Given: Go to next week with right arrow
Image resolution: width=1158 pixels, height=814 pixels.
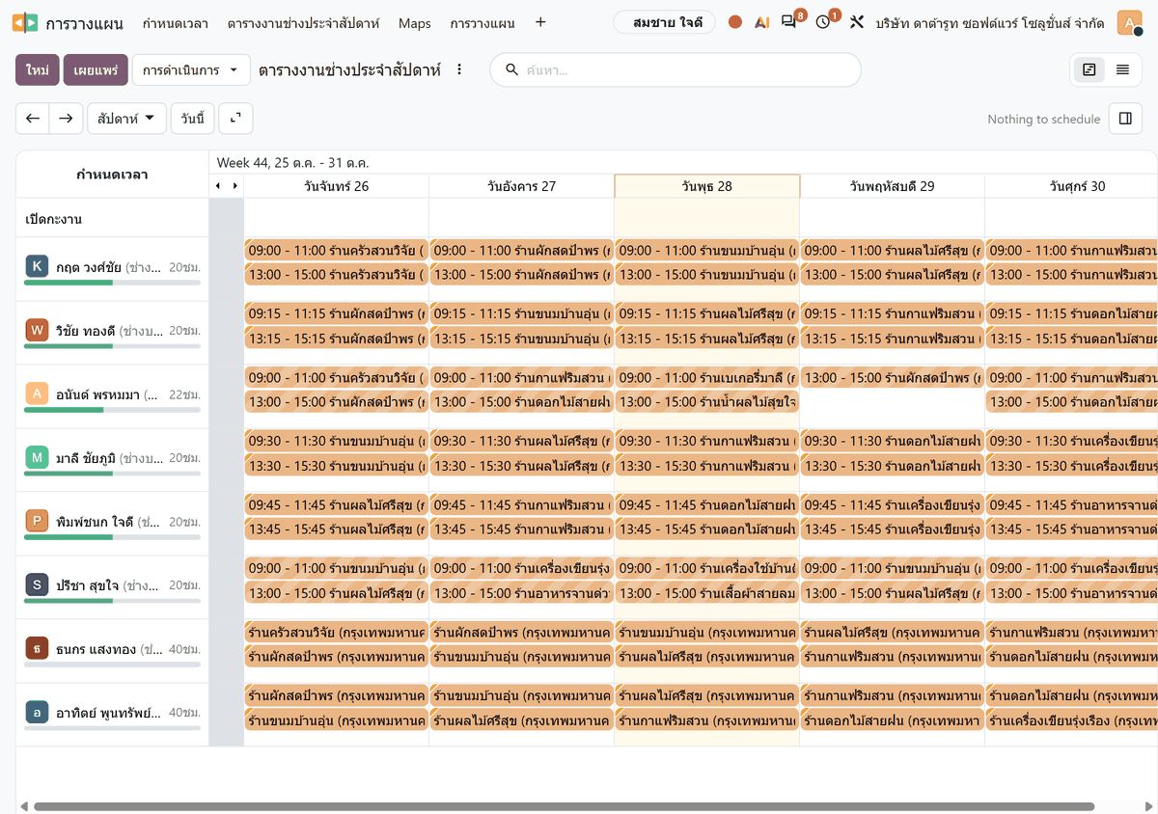Looking at the screenshot, I should point(65,119).
